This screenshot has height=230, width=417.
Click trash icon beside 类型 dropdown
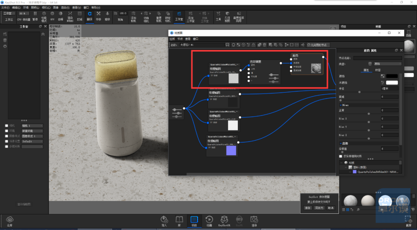click(370, 64)
